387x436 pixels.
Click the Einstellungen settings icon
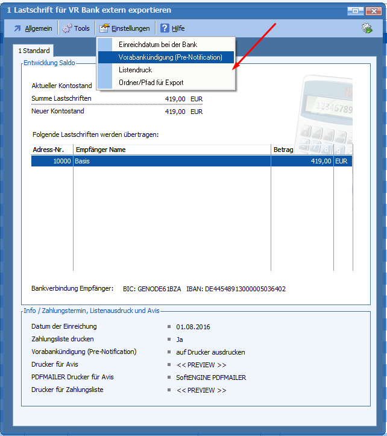coord(104,28)
